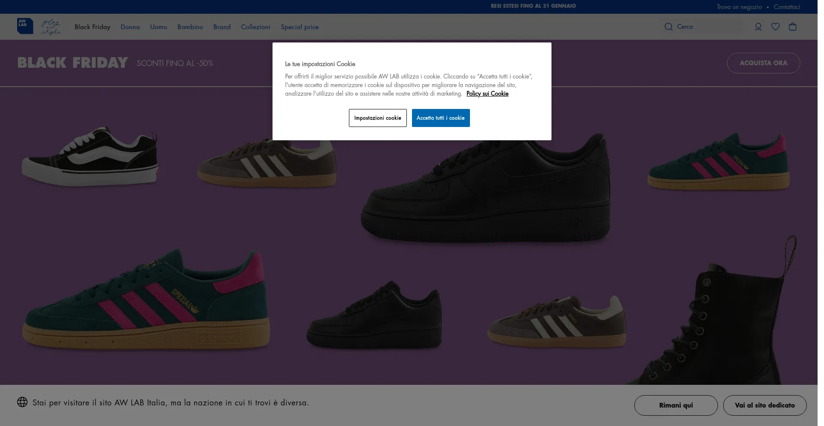Click the Play with Style logo
824x426 pixels.
coord(51,27)
